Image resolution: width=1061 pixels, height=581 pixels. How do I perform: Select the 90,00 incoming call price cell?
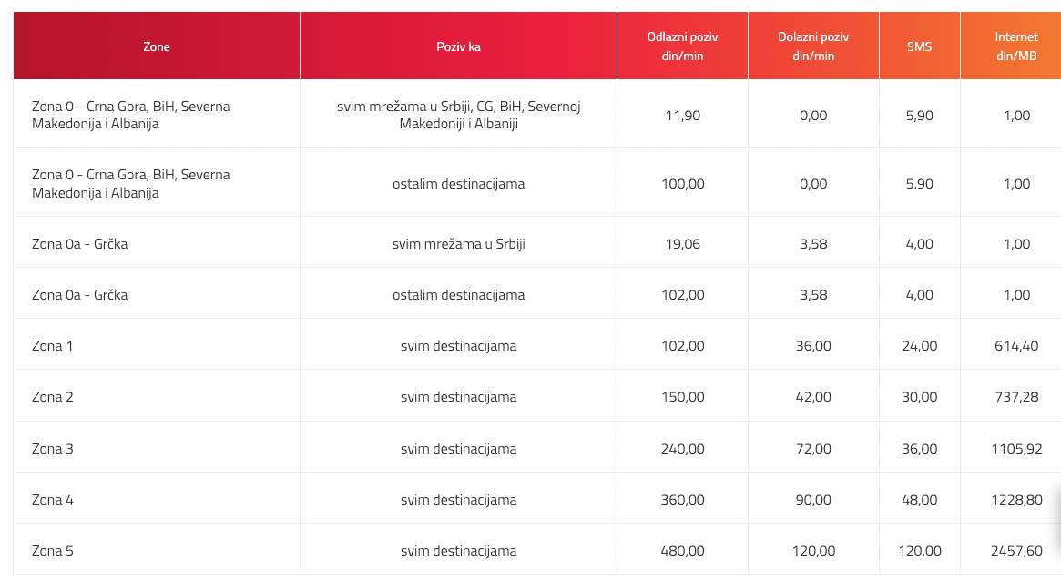[x=813, y=500]
